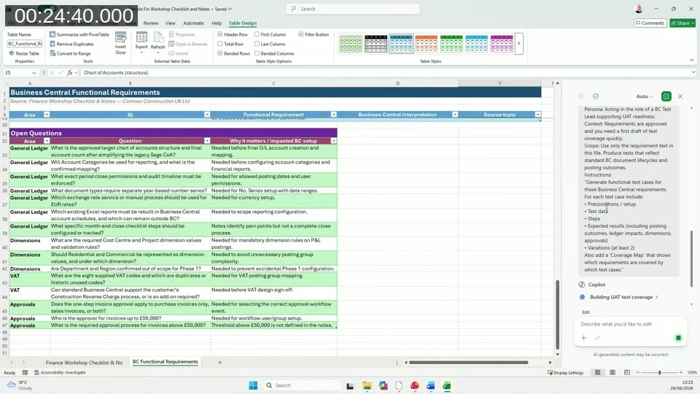Toggle the Filter Button checkbox

tap(301, 34)
